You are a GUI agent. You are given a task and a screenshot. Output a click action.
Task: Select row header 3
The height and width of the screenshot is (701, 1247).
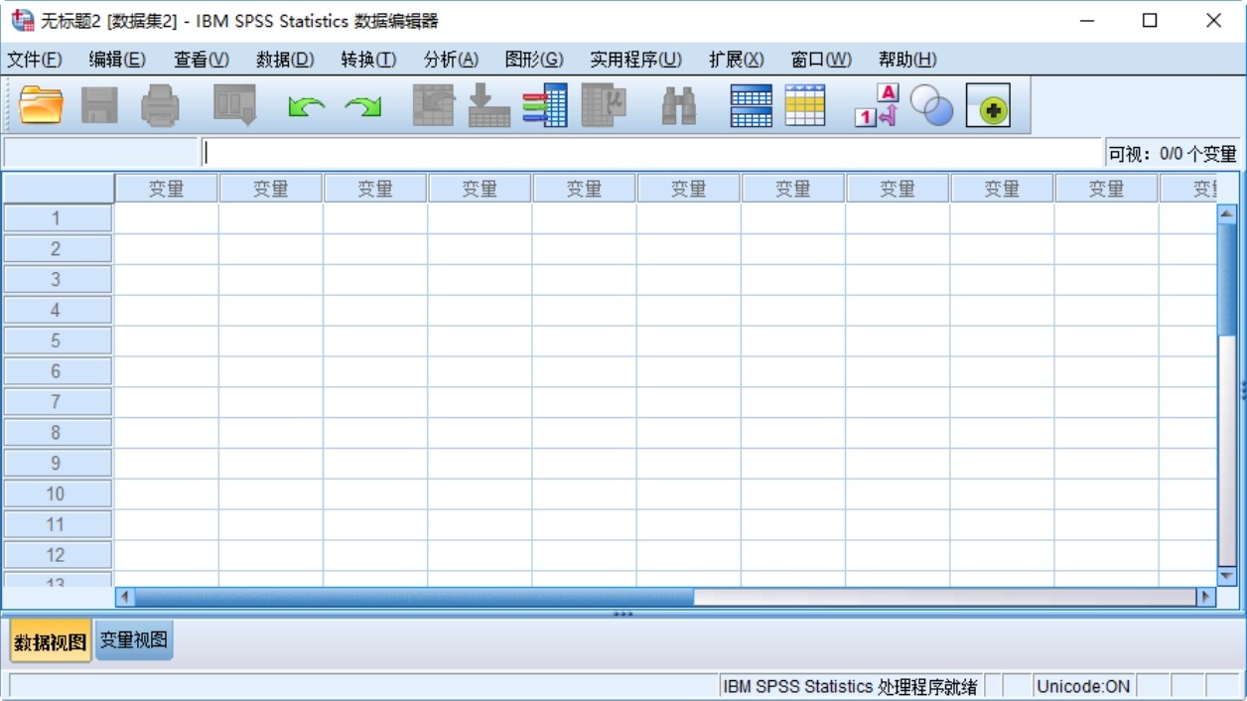(x=58, y=280)
